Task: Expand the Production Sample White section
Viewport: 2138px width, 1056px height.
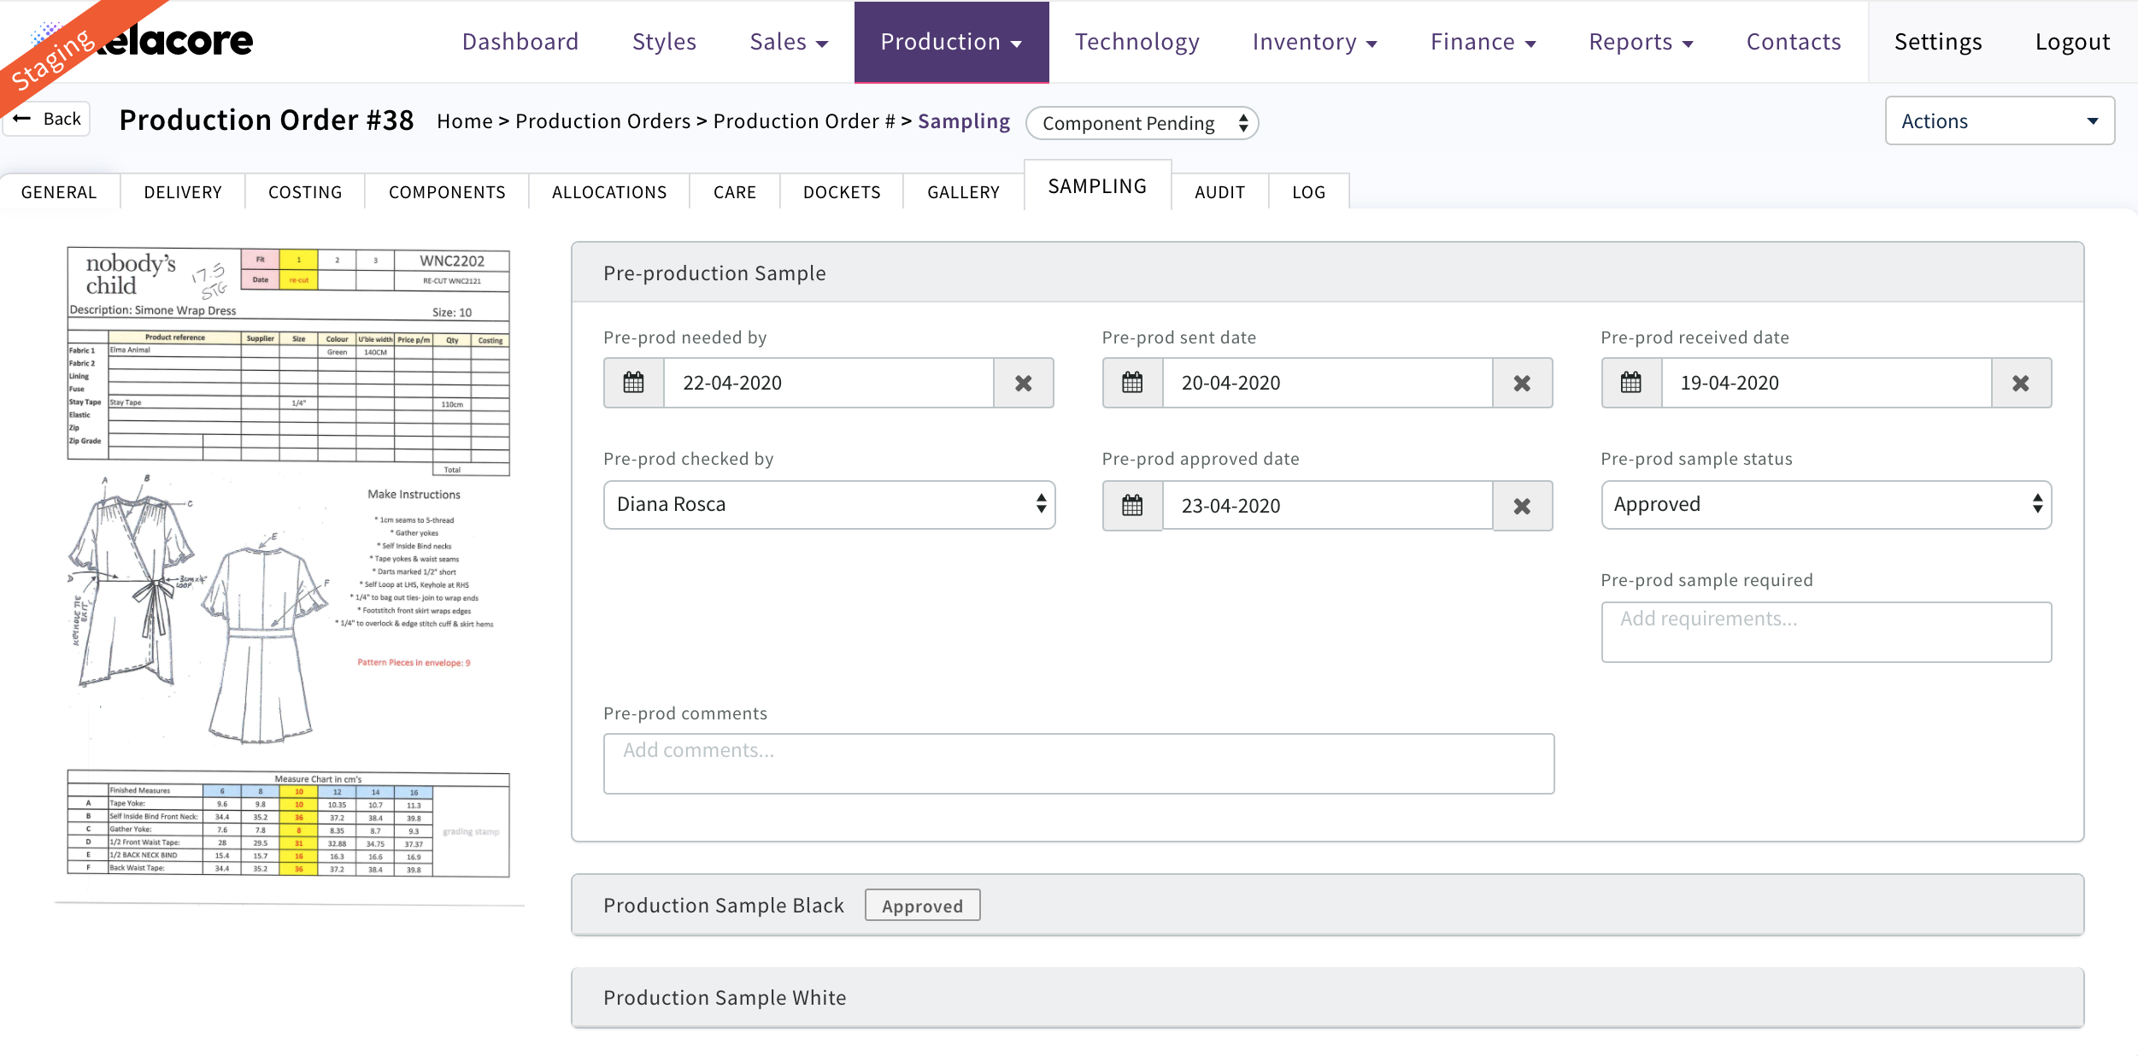Action: (725, 997)
